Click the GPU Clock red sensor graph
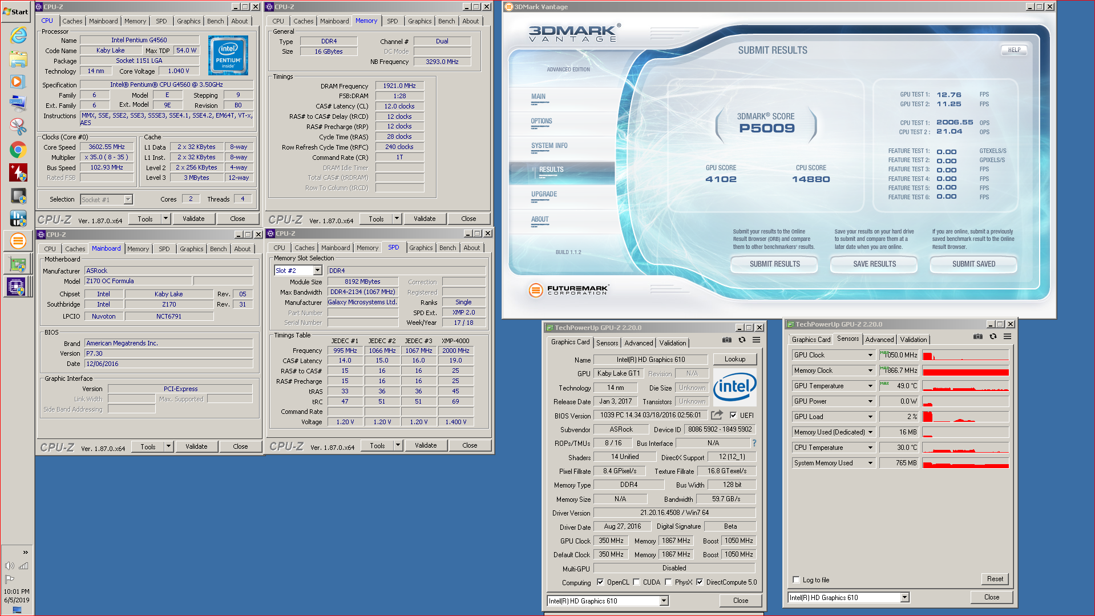Image resolution: width=1095 pixels, height=616 pixels. tap(965, 355)
